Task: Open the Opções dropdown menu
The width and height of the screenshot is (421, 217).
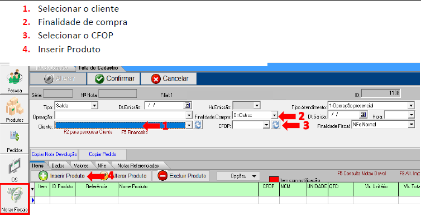Action: coord(238,176)
